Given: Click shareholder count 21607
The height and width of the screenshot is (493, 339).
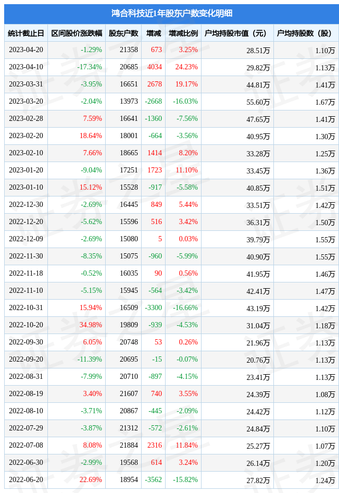Looking at the screenshot, I should pyautogui.click(x=129, y=393).
